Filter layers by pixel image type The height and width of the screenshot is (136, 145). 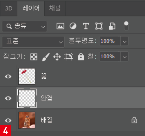[60, 26]
